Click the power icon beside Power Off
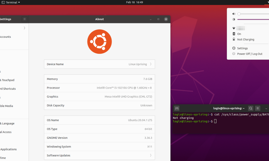 (x=234, y=54)
